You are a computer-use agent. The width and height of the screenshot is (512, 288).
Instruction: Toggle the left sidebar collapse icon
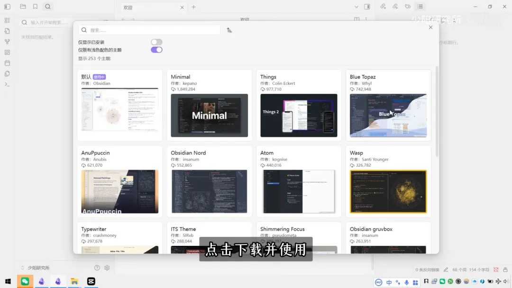click(x=7, y=7)
